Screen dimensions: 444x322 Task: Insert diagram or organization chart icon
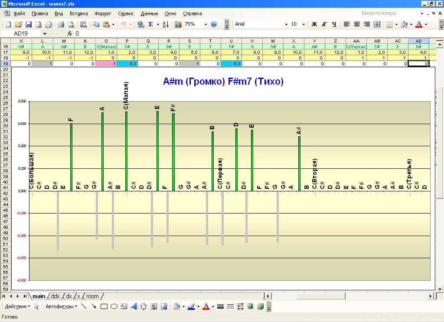[x=144, y=306]
